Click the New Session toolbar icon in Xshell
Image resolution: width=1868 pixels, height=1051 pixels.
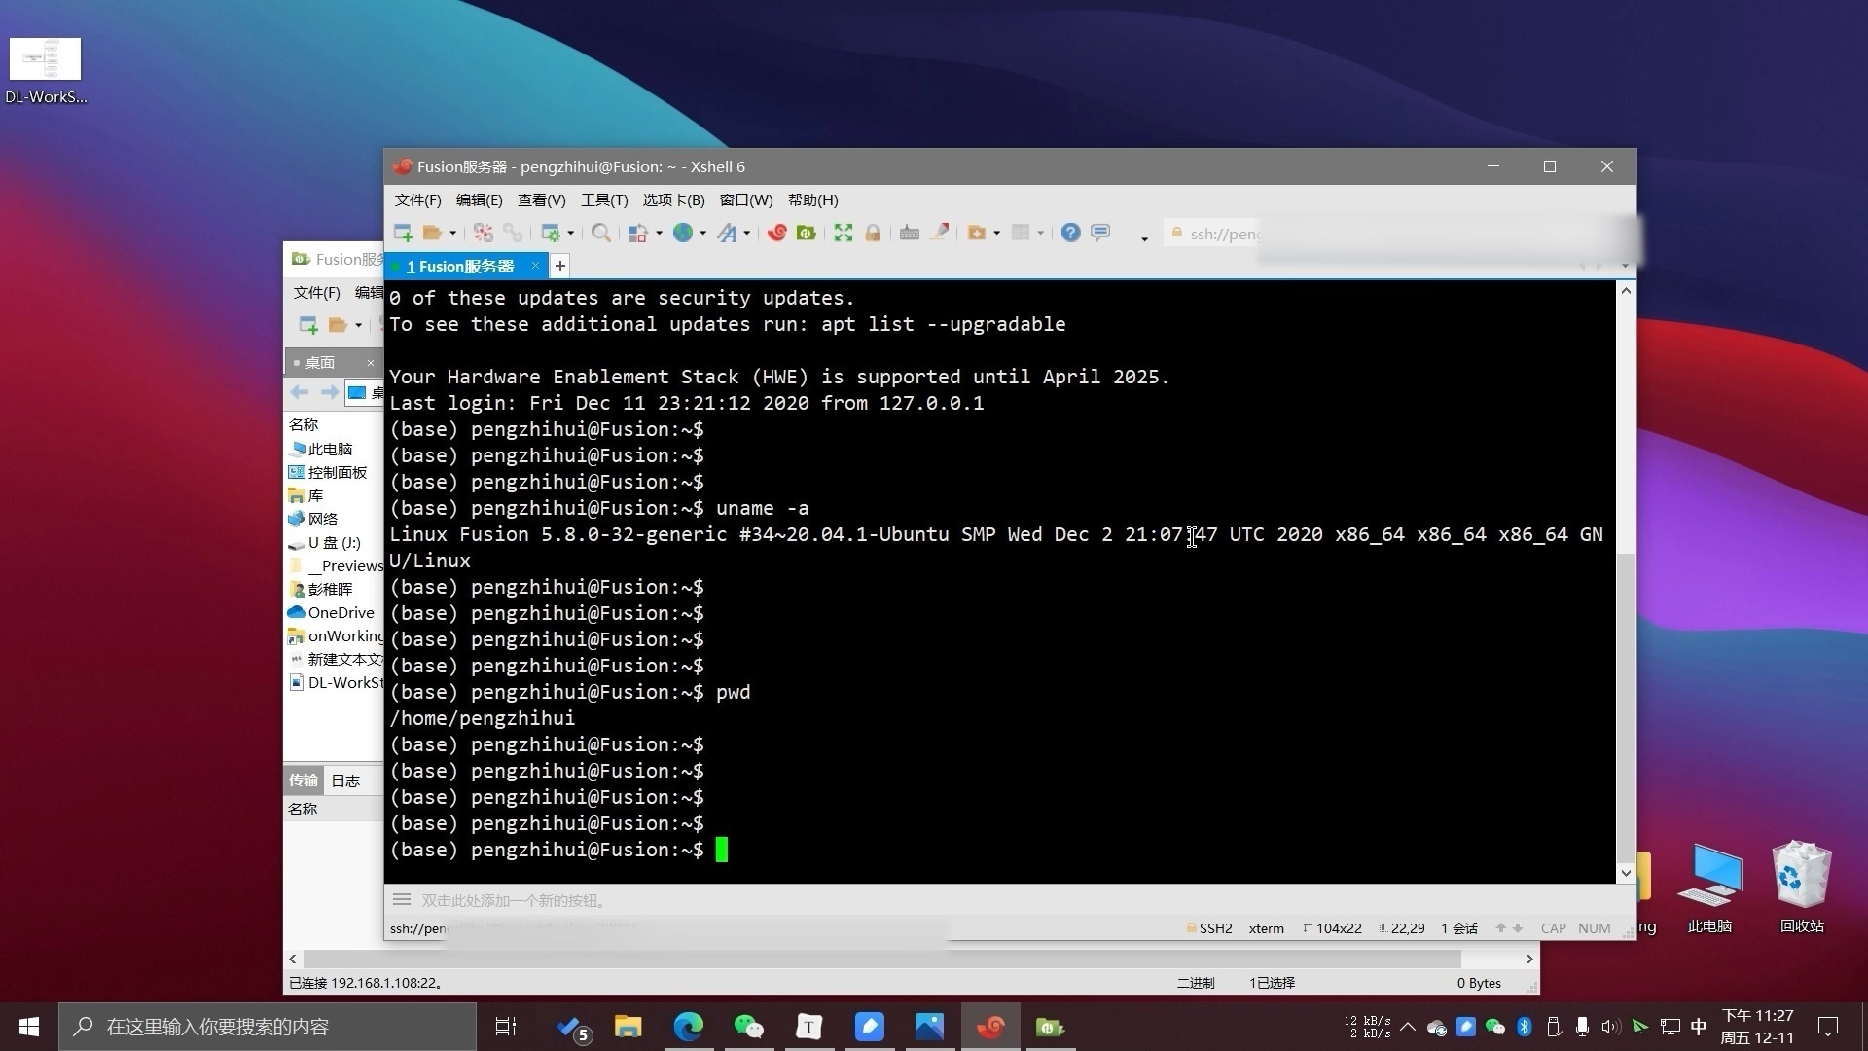[402, 233]
